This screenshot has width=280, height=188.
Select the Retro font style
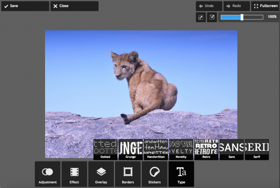(206, 150)
